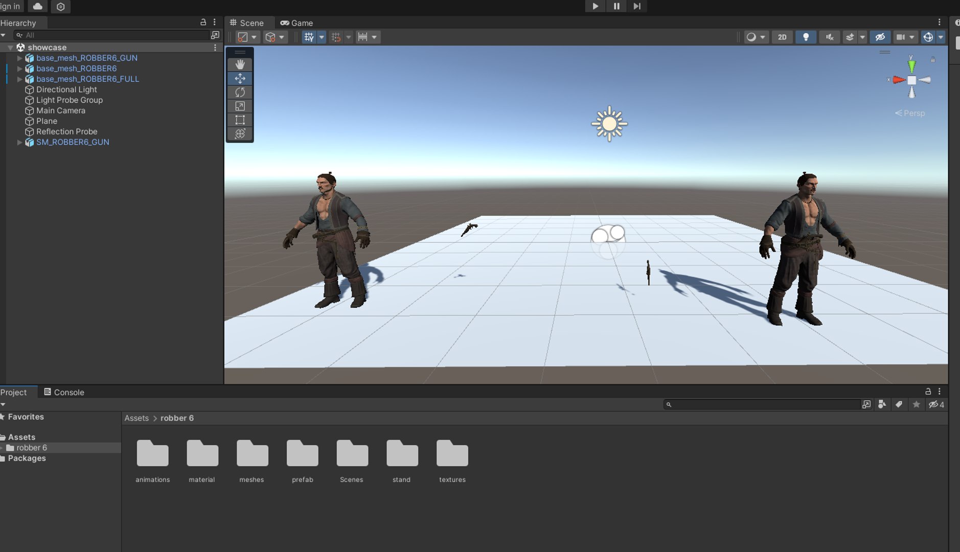Toggle the Project panel lock
Viewport: 960px width, 552px height.
click(928, 392)
